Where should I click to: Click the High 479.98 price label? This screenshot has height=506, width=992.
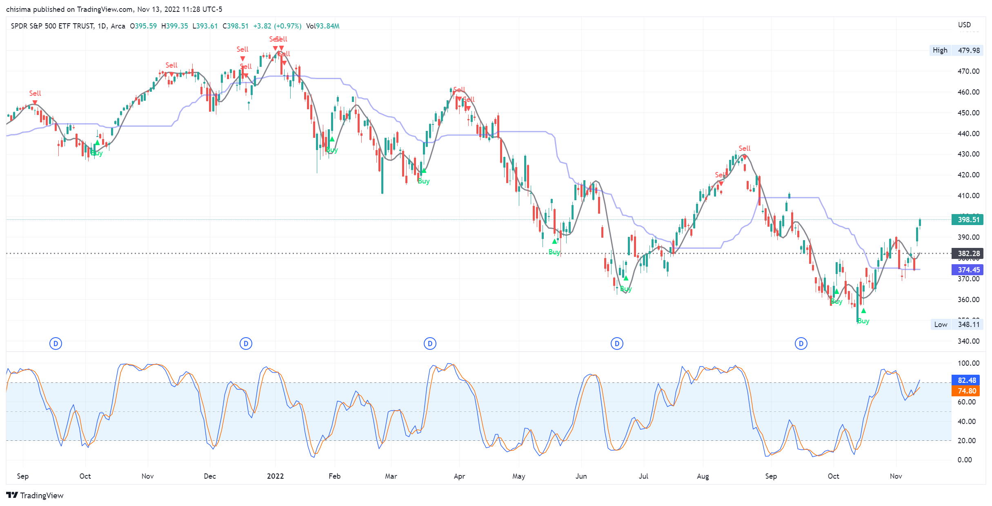click(956, 51)
